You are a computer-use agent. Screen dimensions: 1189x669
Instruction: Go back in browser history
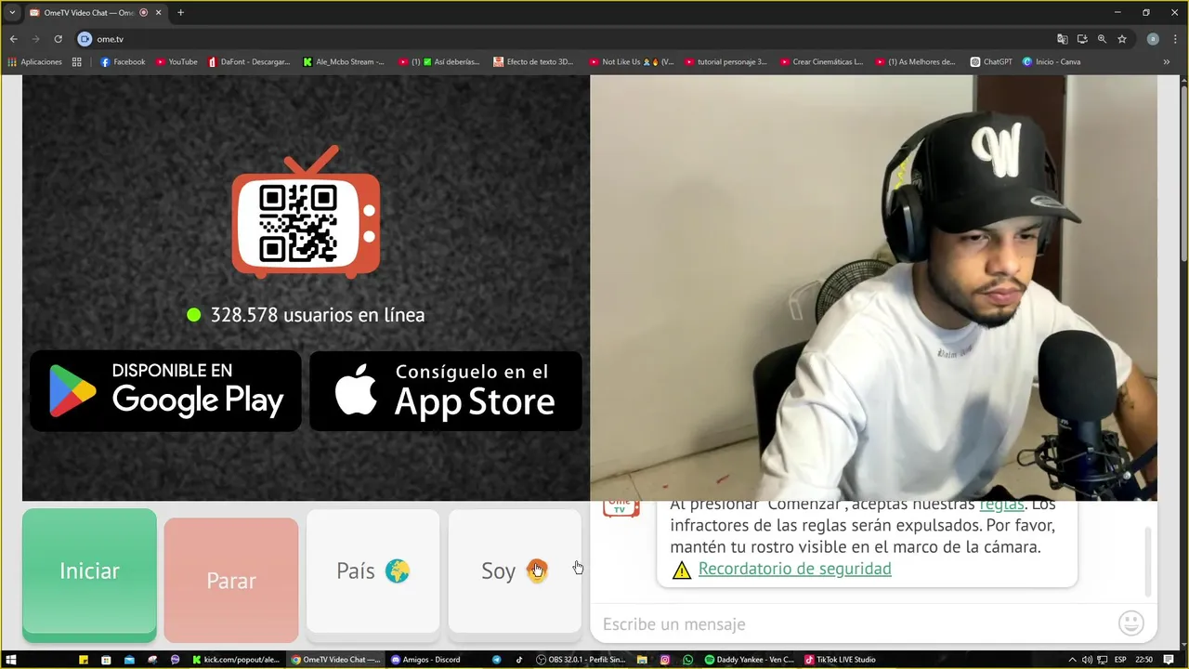[13, 39]
